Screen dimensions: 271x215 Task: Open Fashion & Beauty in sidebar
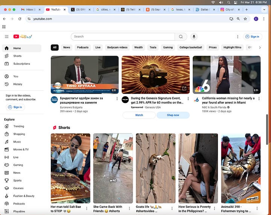tap(21, 196)
